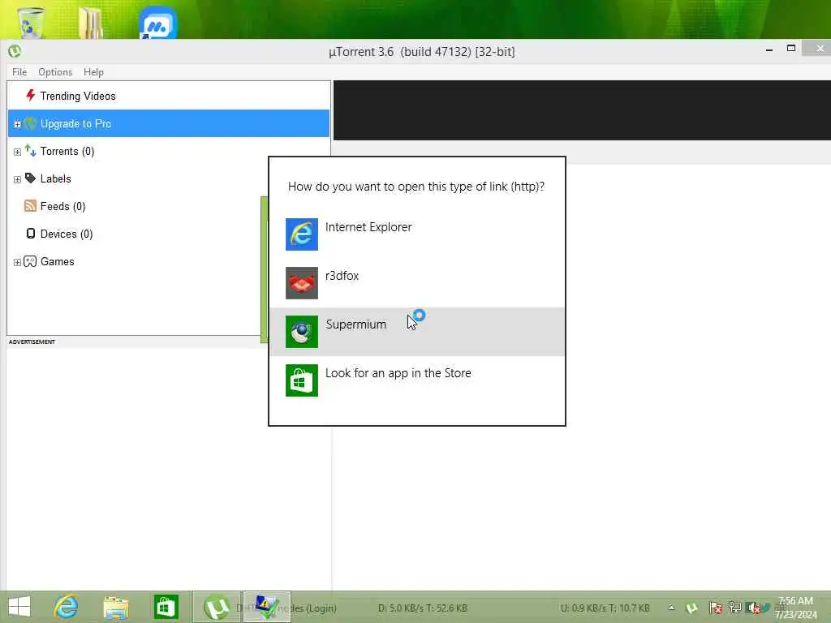This screenshot has width=831, height=623.
Task: Click the Labels tag icon
Action: (30, 178)
